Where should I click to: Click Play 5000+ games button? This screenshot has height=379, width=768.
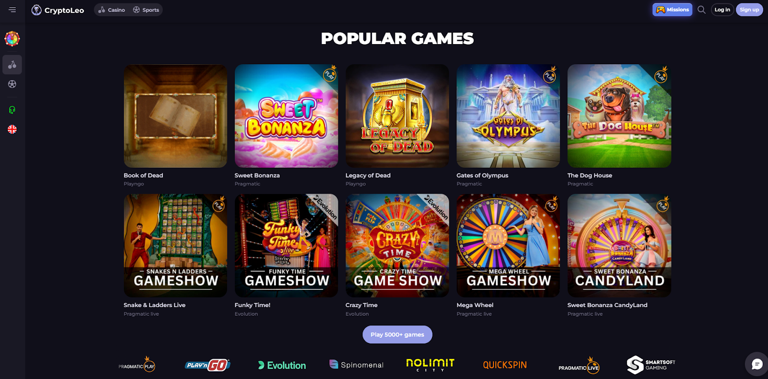coord(397,334)
